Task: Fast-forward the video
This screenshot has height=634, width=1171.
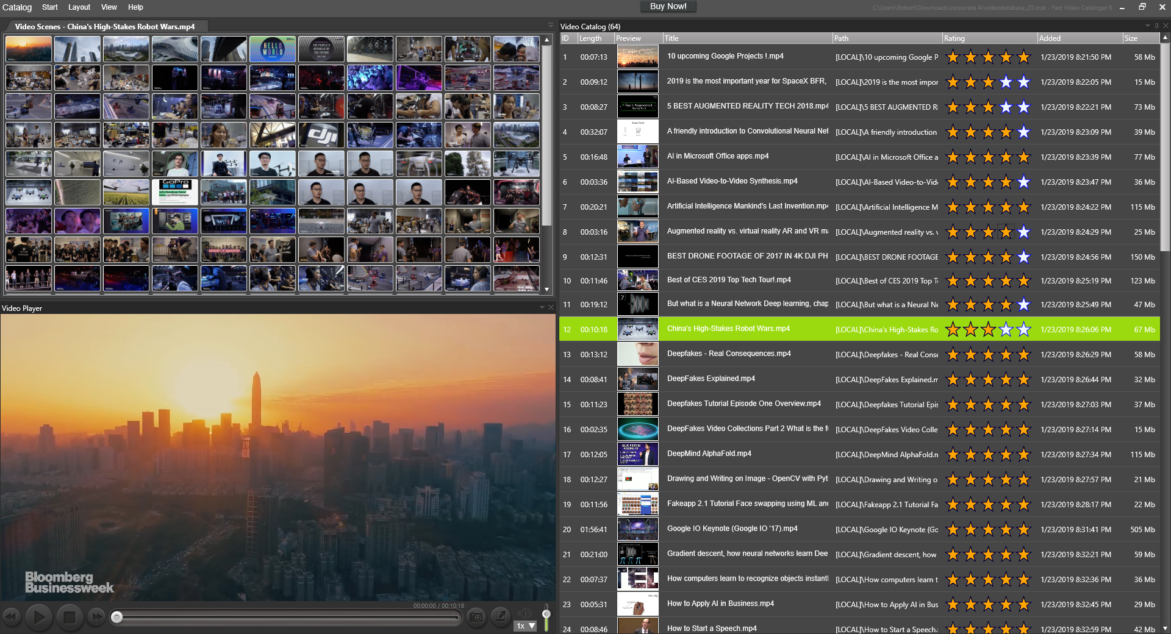Action: click(96, 617)
